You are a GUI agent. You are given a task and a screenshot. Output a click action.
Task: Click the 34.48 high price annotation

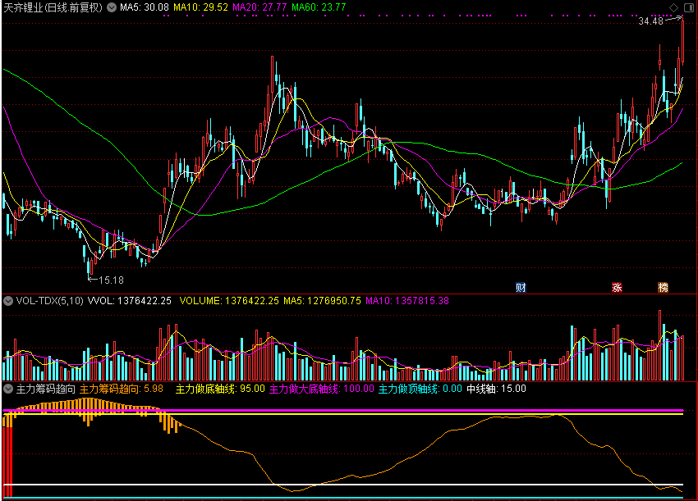click(x=651, y=21)
